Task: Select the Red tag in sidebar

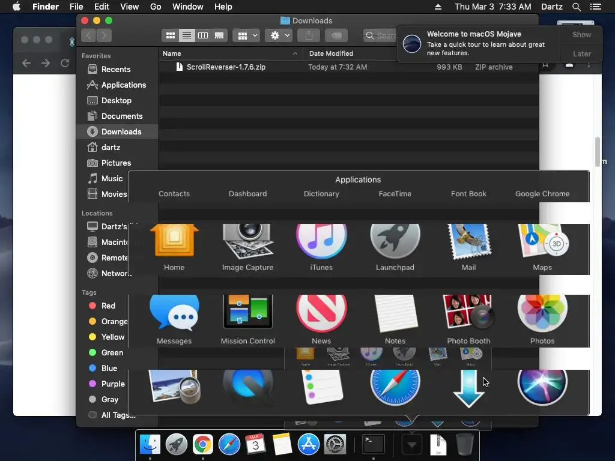Action: click(108, 306)
